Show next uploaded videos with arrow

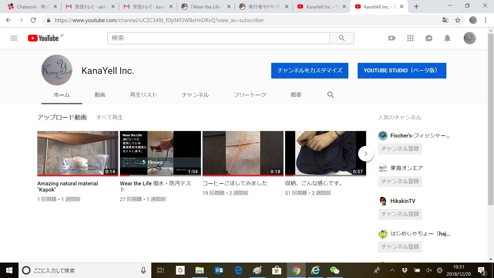click(x=366, y=154)
